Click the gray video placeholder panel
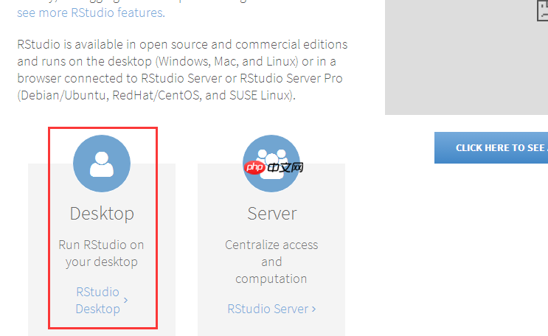Image resolution: width=548 pixels, height=336 pixels. pyautogui.click(x=466, y=57)
